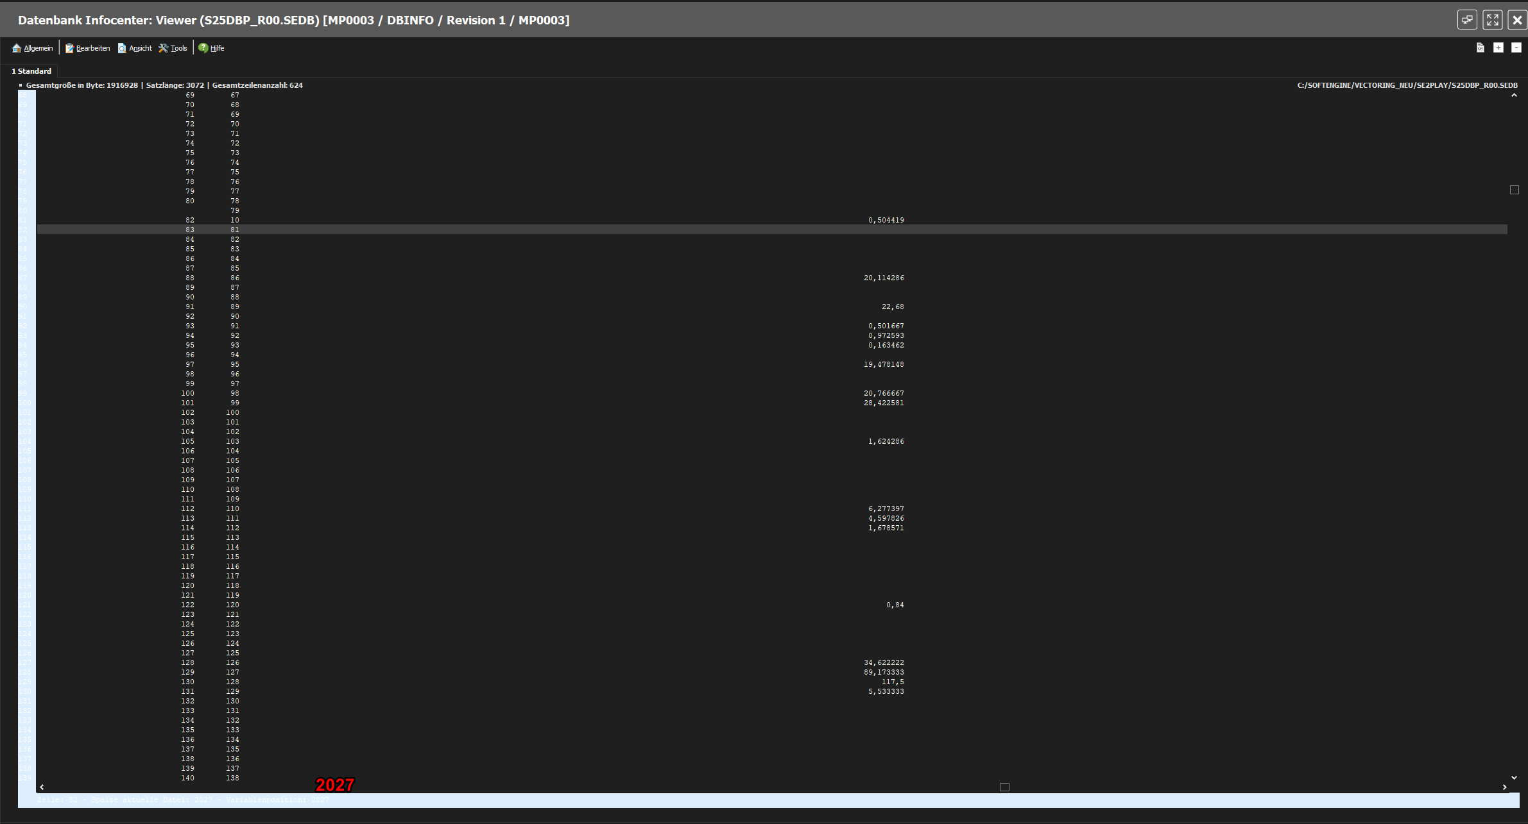Click the plus button to zoom in
Screen dimensions: 1528x824
click(1498, 48)
